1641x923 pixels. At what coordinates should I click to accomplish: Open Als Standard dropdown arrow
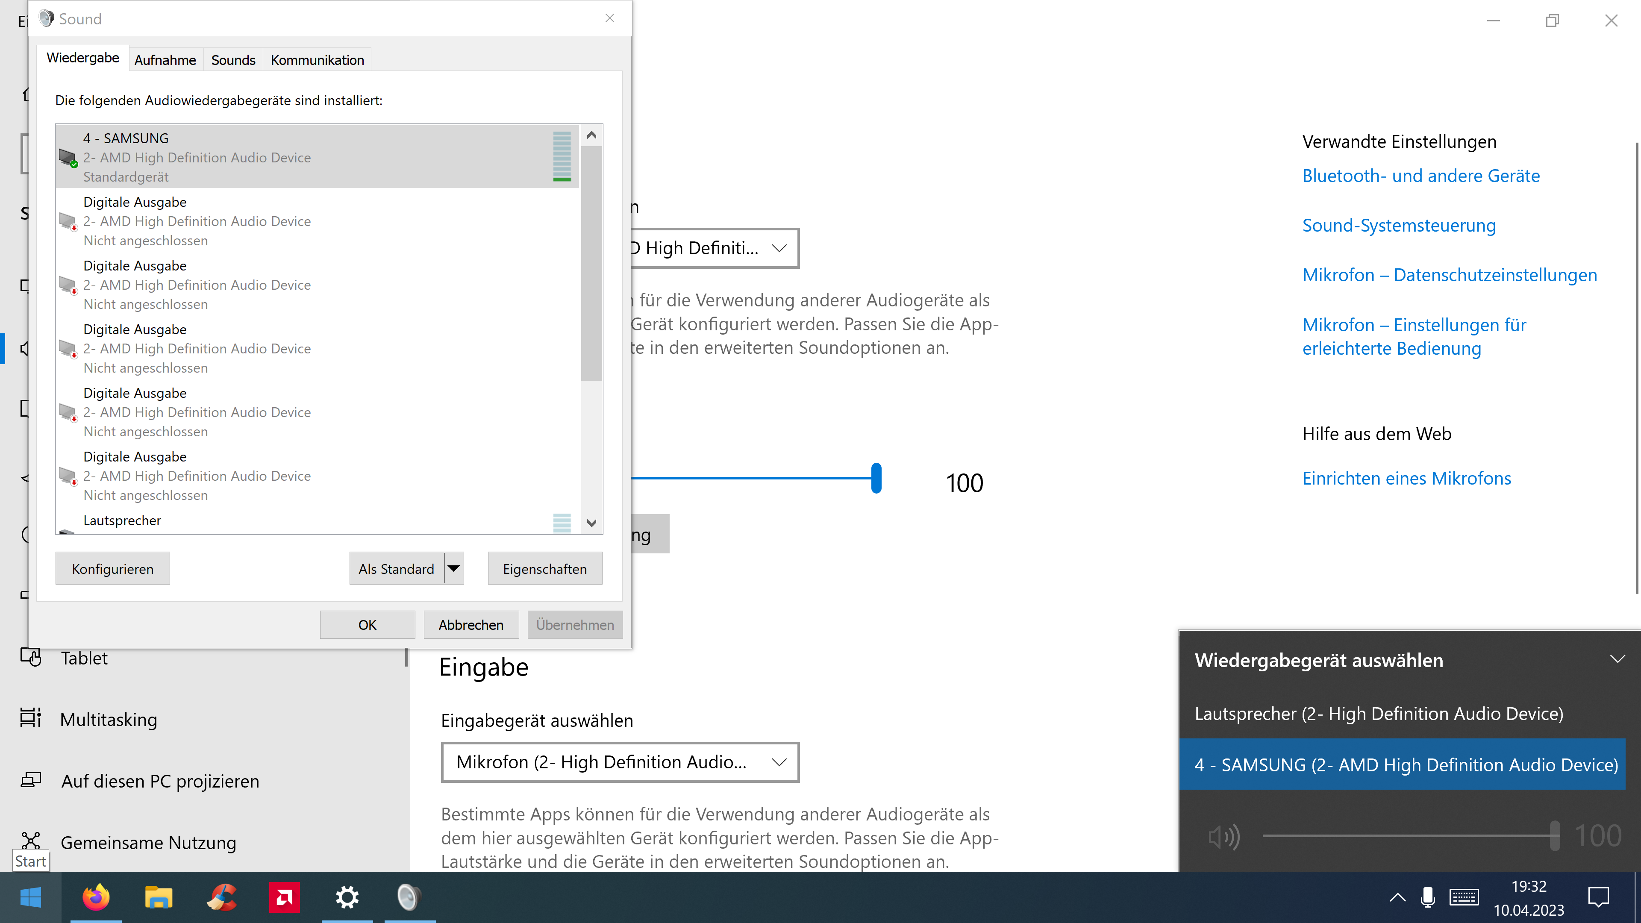453,568
